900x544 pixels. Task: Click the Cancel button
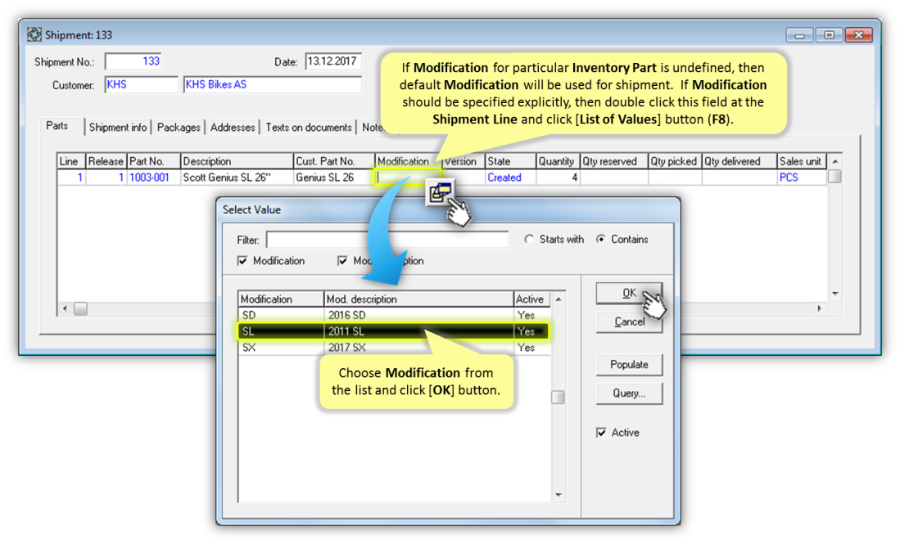pos(629,321)
